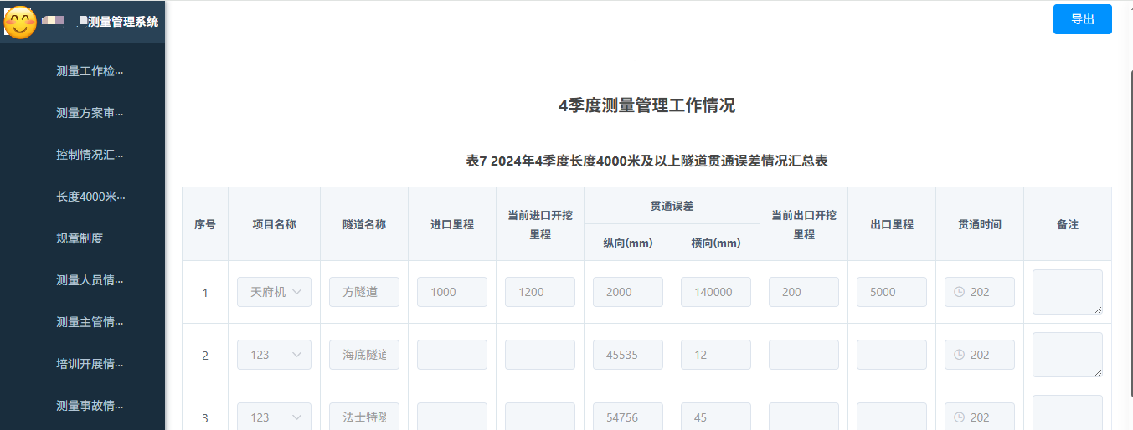The width and height of the screenshot is (1133, 430).
Task: Click the 备注 column header
Action: tap(1068, 224)
